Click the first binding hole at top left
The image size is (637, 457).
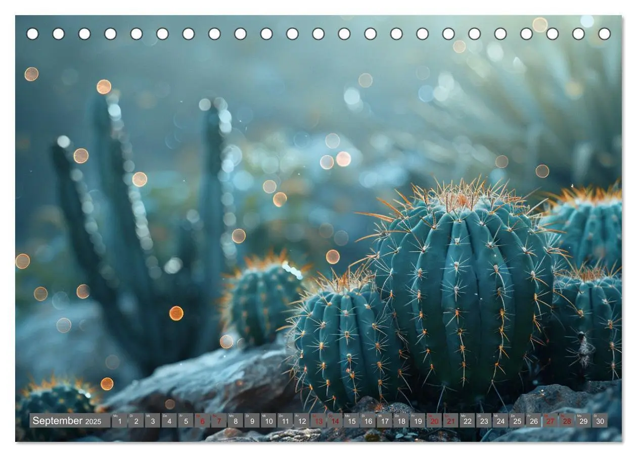click(x=32, y=34)
